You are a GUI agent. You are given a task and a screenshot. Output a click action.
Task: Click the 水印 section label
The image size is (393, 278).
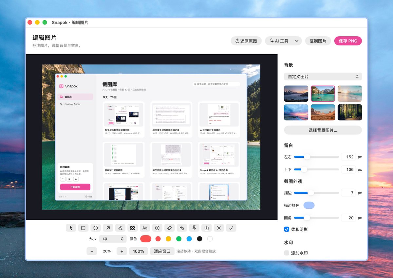289,243
